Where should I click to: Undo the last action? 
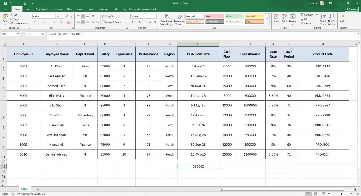[x=11, y=3]
